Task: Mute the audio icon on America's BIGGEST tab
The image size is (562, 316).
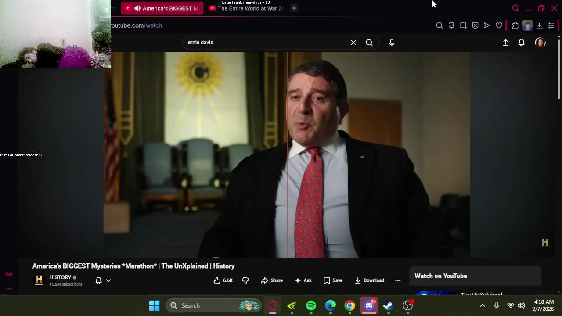Action: (x=137, y=8)
